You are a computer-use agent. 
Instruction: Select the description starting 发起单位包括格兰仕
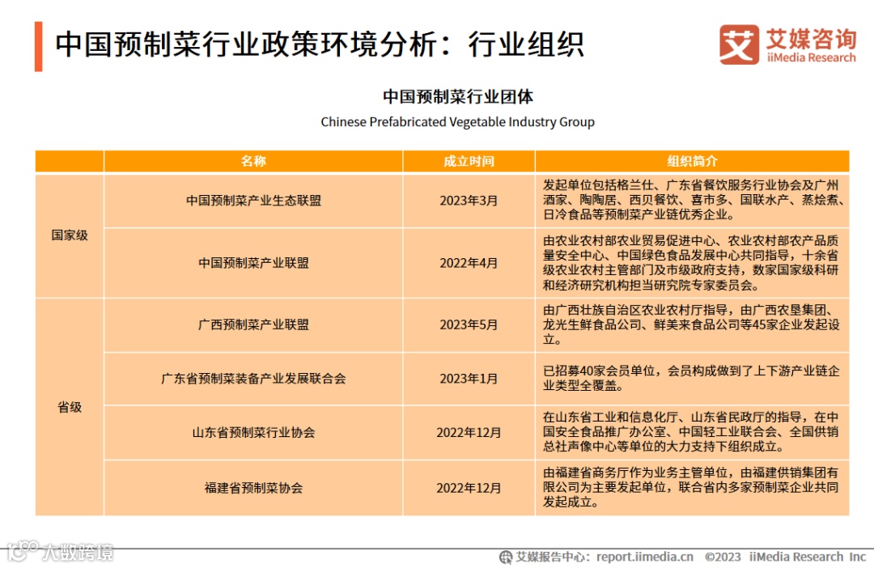(692, 200)
